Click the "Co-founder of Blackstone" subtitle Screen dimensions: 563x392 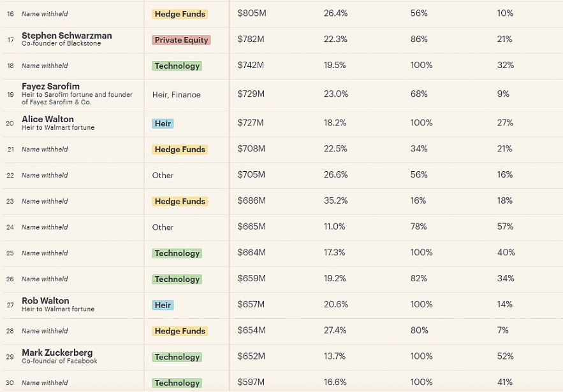pos(61,44)
